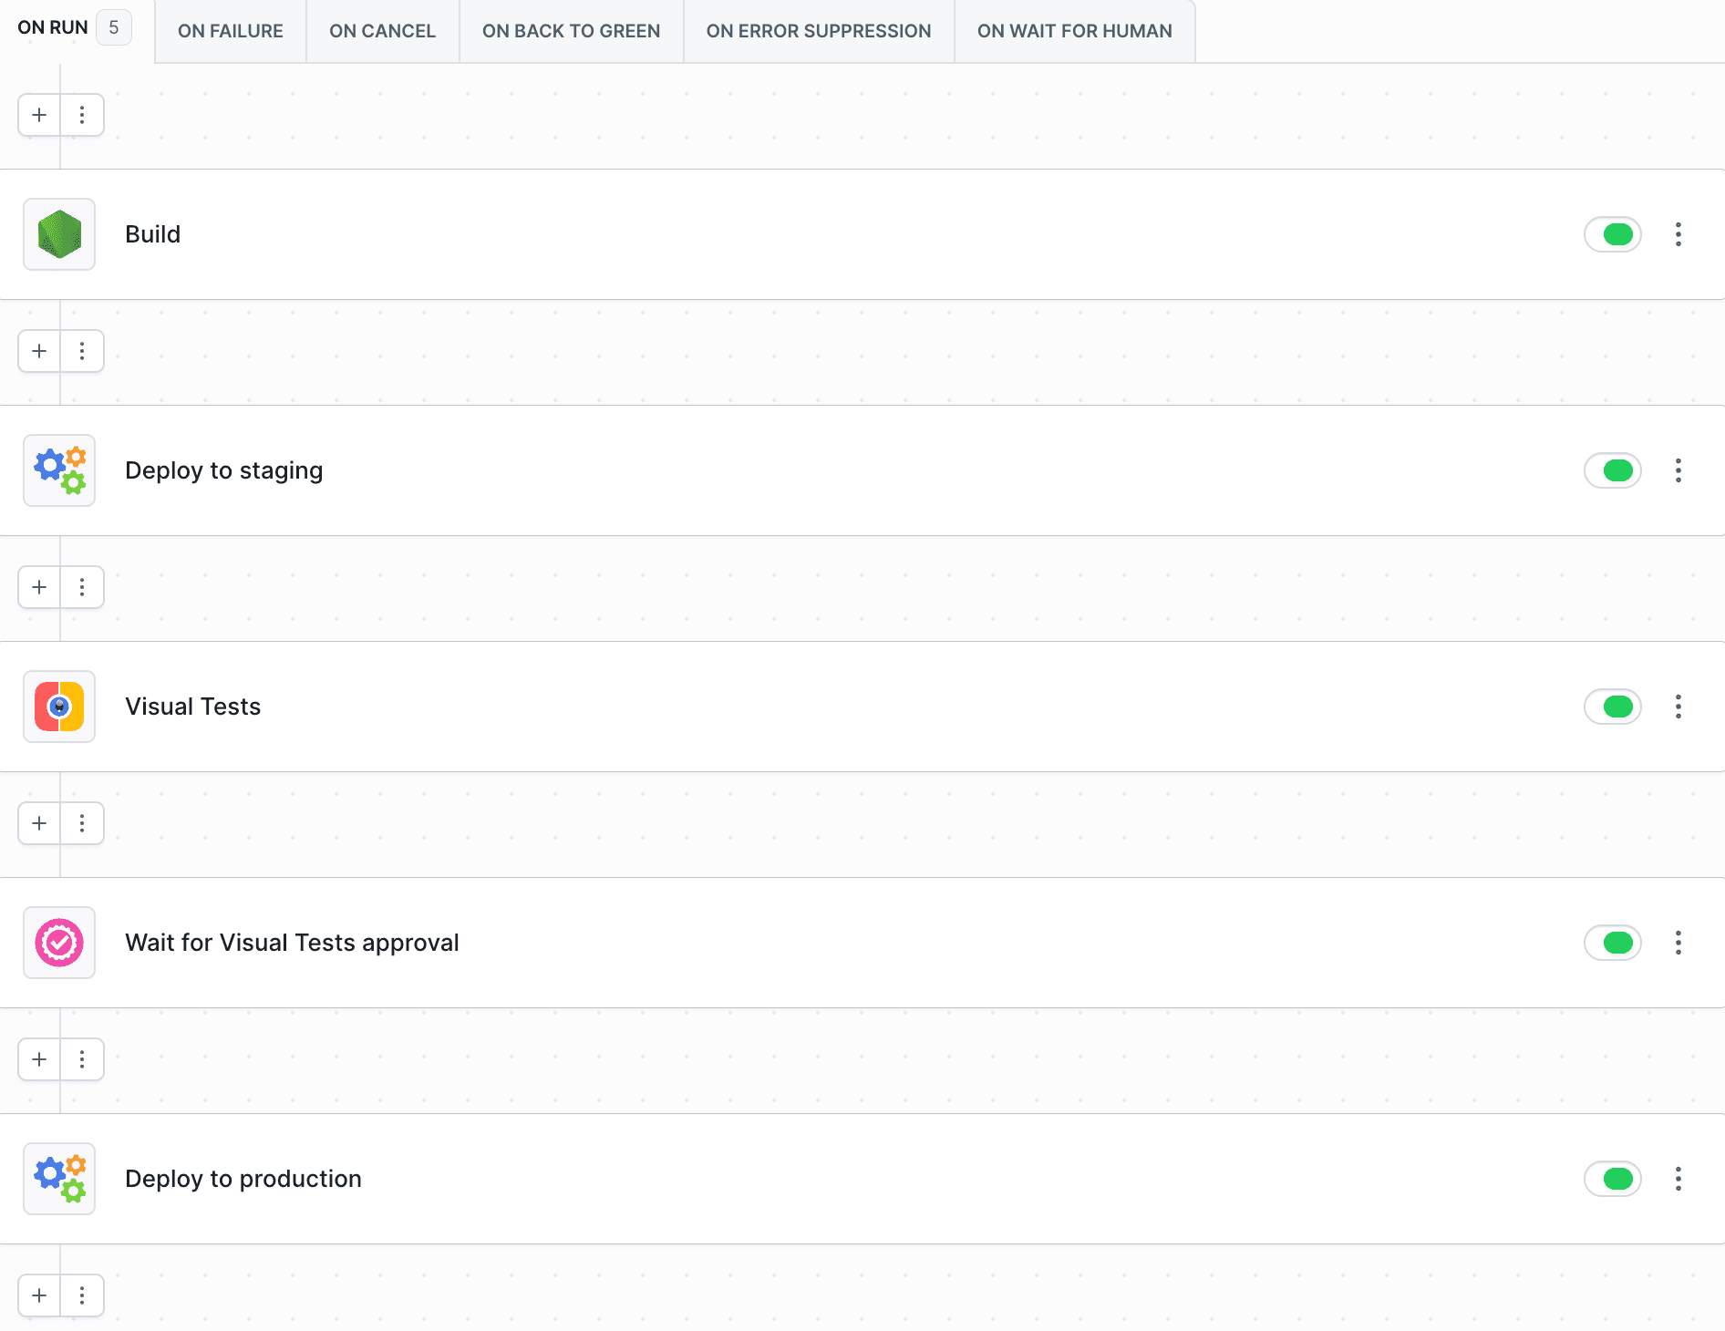Switch to the ON CANCEL tab
This screenshot has height=1331, width=1725.
tap(383, 31)
